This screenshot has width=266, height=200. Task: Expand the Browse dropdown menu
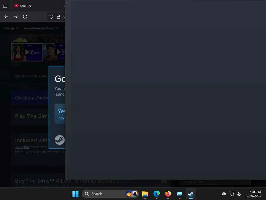[10, 28]
